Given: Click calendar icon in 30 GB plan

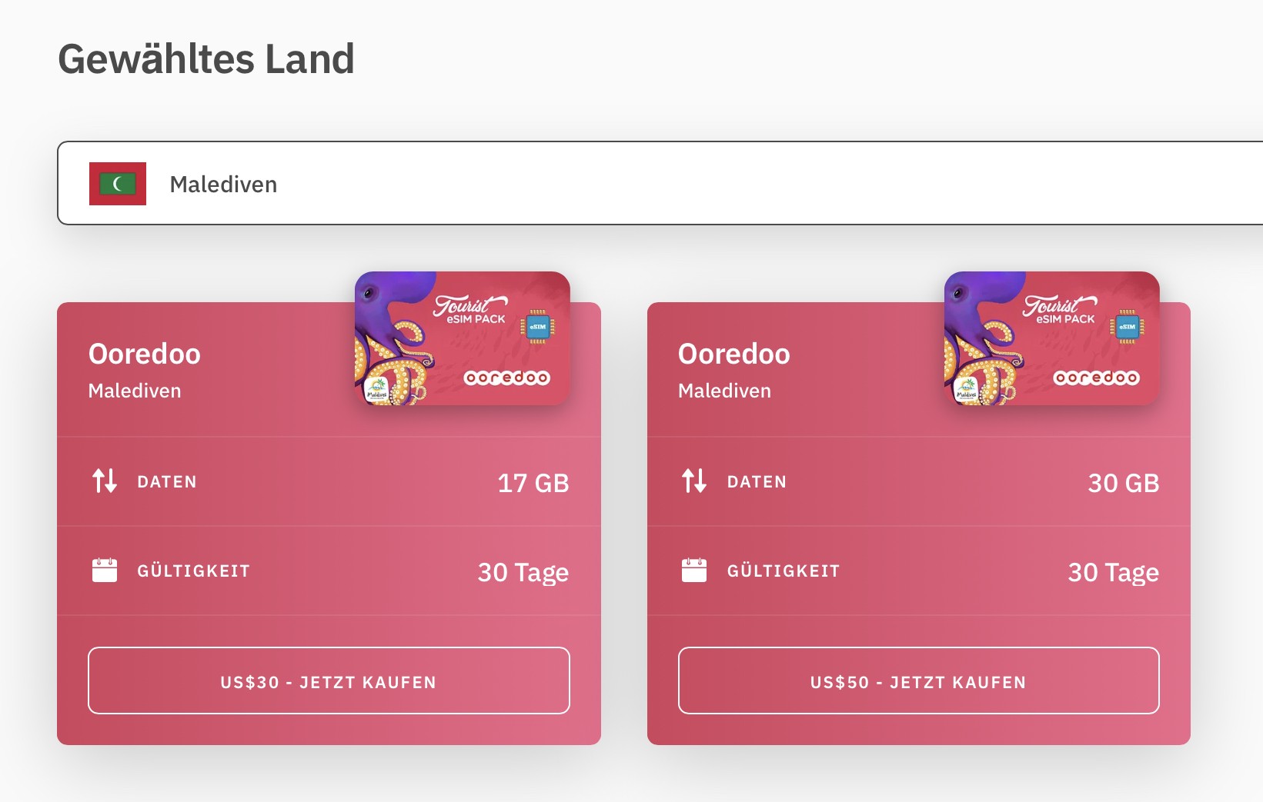Looking at the screenshot, I should pyautogui.click(x=694, y=571).
